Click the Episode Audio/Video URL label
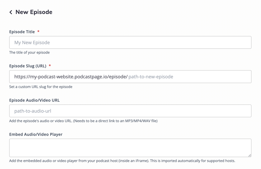 click(34, 100)
